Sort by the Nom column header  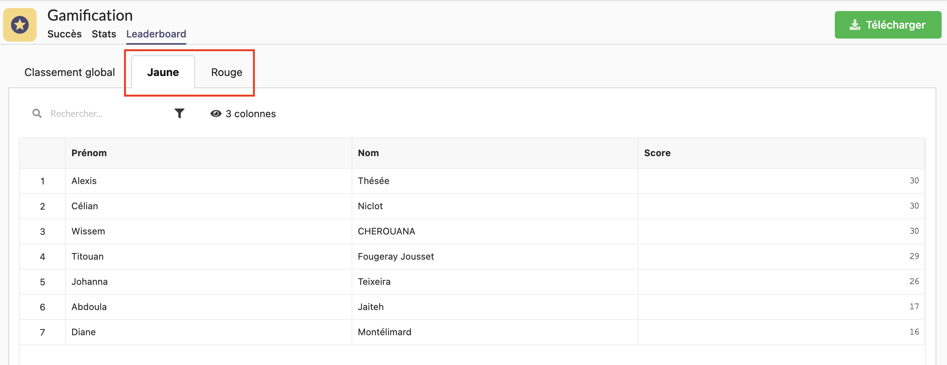(x=368, y=153)
